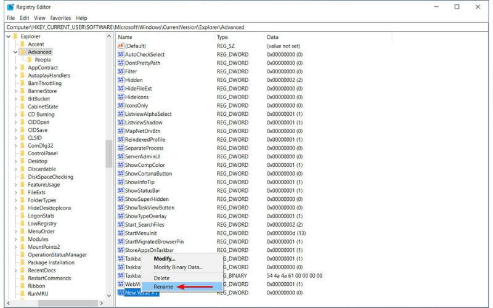Viewport: 493px width, 308px height.
Task: Click the ShowStatusBar value icon
Action: coord(121,190)
